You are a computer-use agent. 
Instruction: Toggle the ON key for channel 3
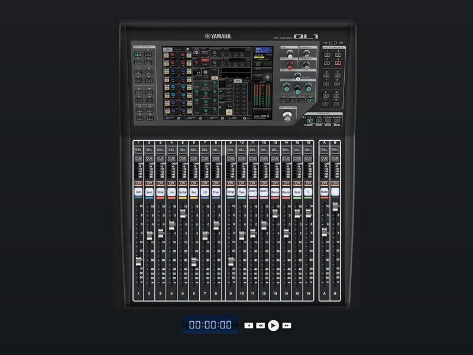click(160, 183)
